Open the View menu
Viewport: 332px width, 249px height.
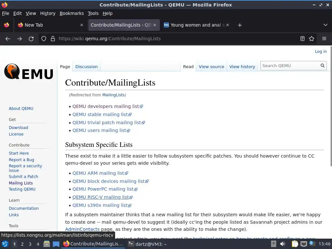31,13
